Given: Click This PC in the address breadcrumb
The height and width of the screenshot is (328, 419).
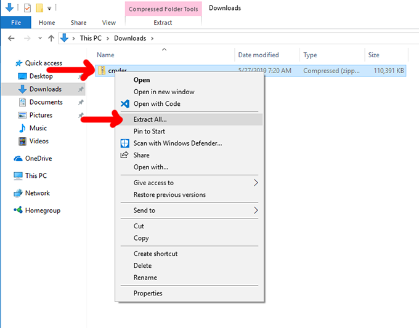Looking at the screenshot, I should click(91, 38).
